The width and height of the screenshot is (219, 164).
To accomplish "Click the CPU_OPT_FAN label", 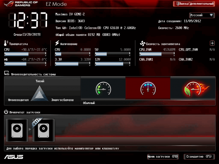I will pos(188,50).
